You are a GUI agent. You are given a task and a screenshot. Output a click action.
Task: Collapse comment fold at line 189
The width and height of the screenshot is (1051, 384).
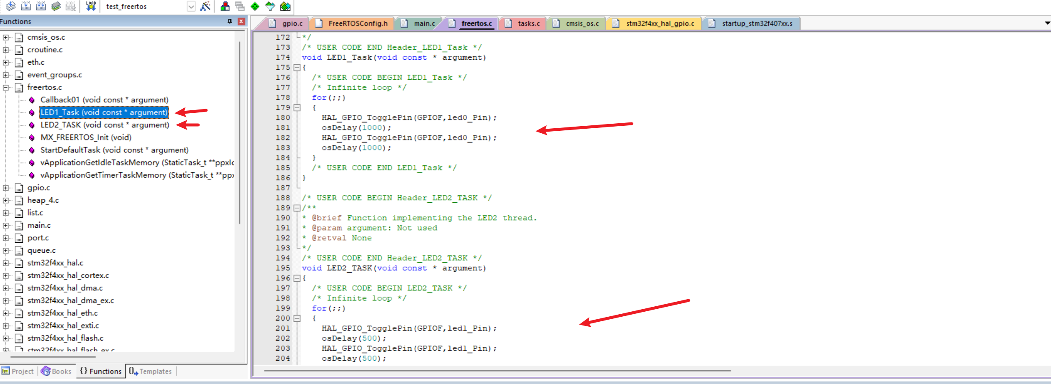297,208
